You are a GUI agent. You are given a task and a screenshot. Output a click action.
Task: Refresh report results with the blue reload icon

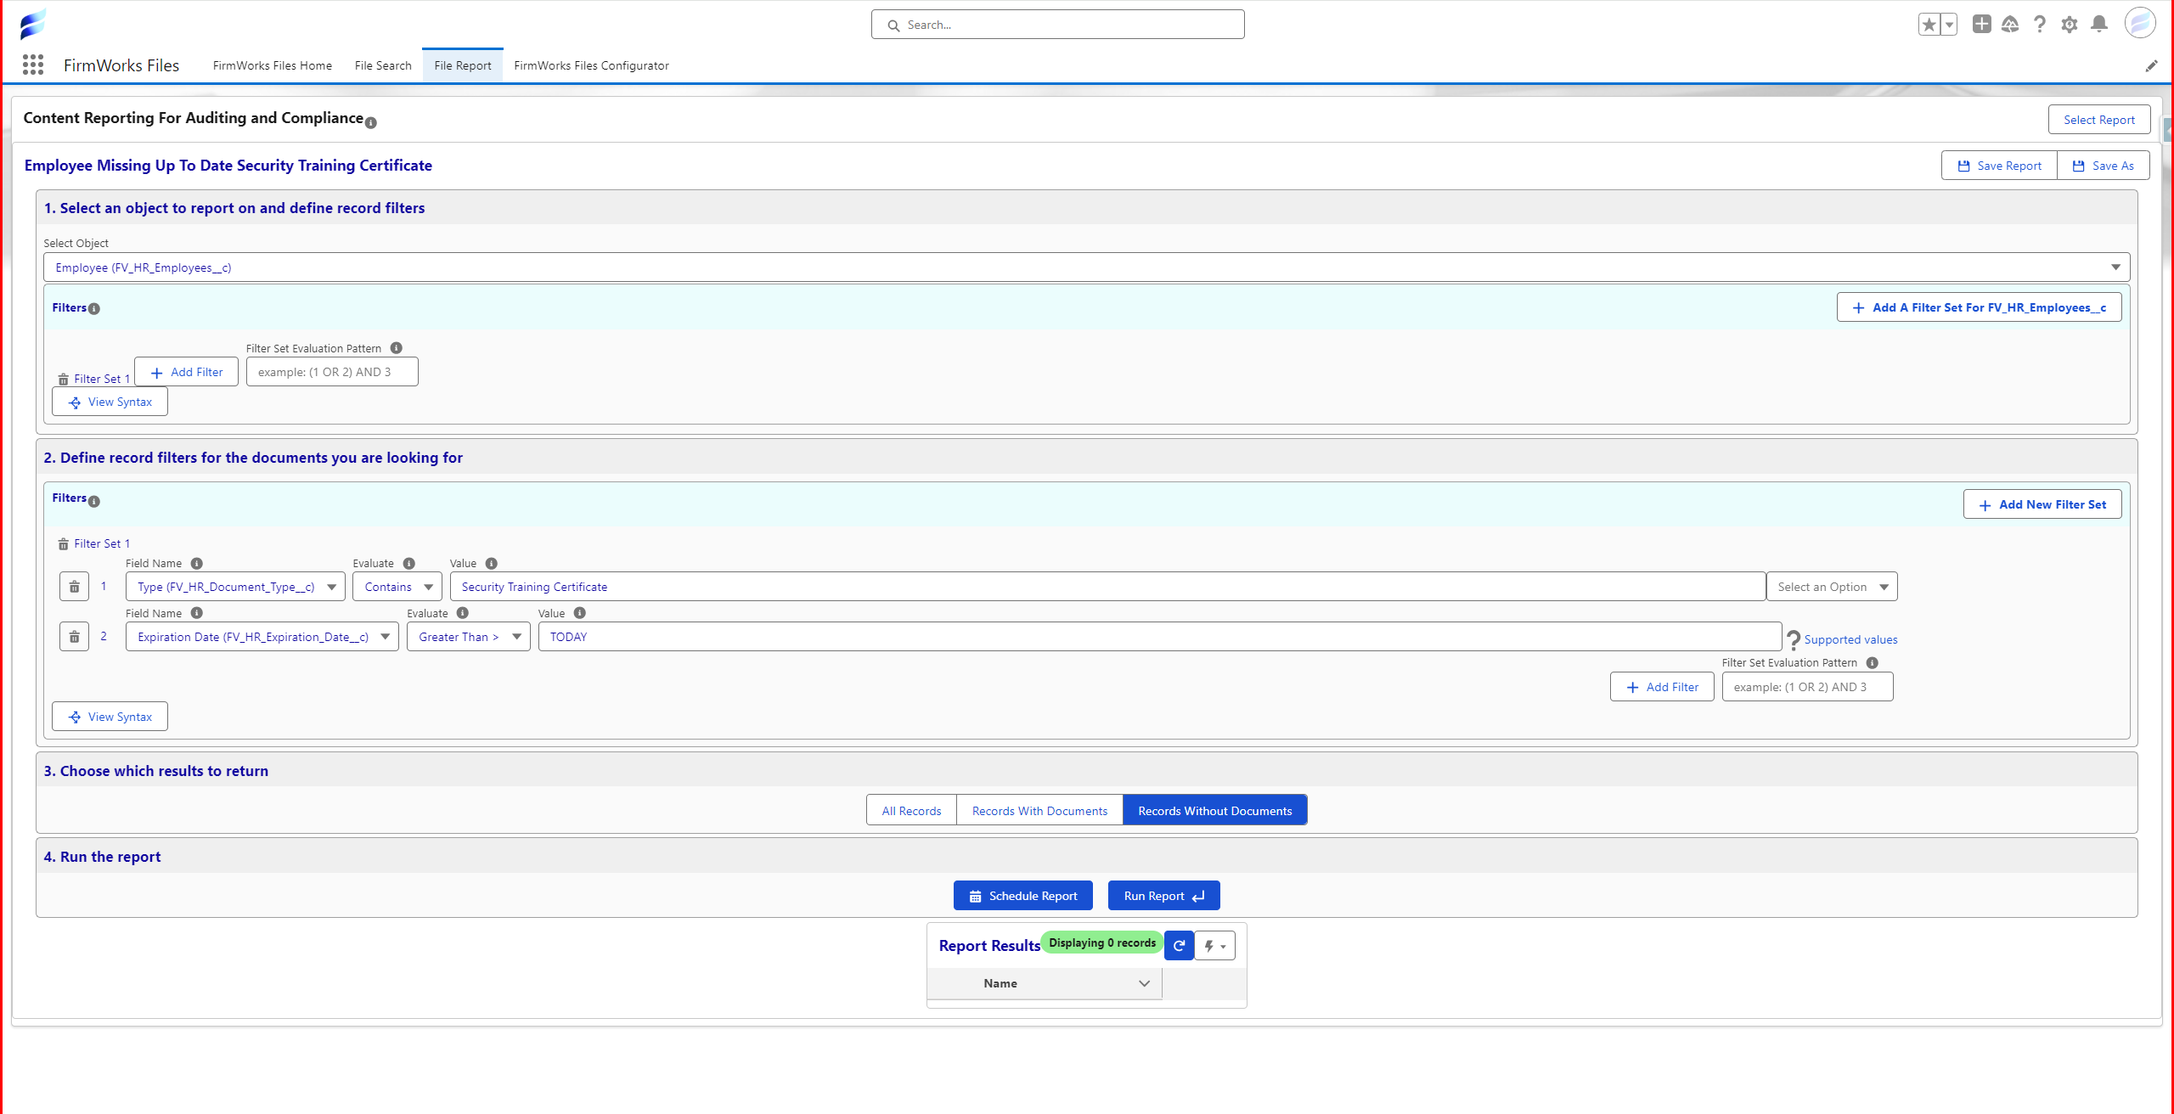click(1179, 945)
